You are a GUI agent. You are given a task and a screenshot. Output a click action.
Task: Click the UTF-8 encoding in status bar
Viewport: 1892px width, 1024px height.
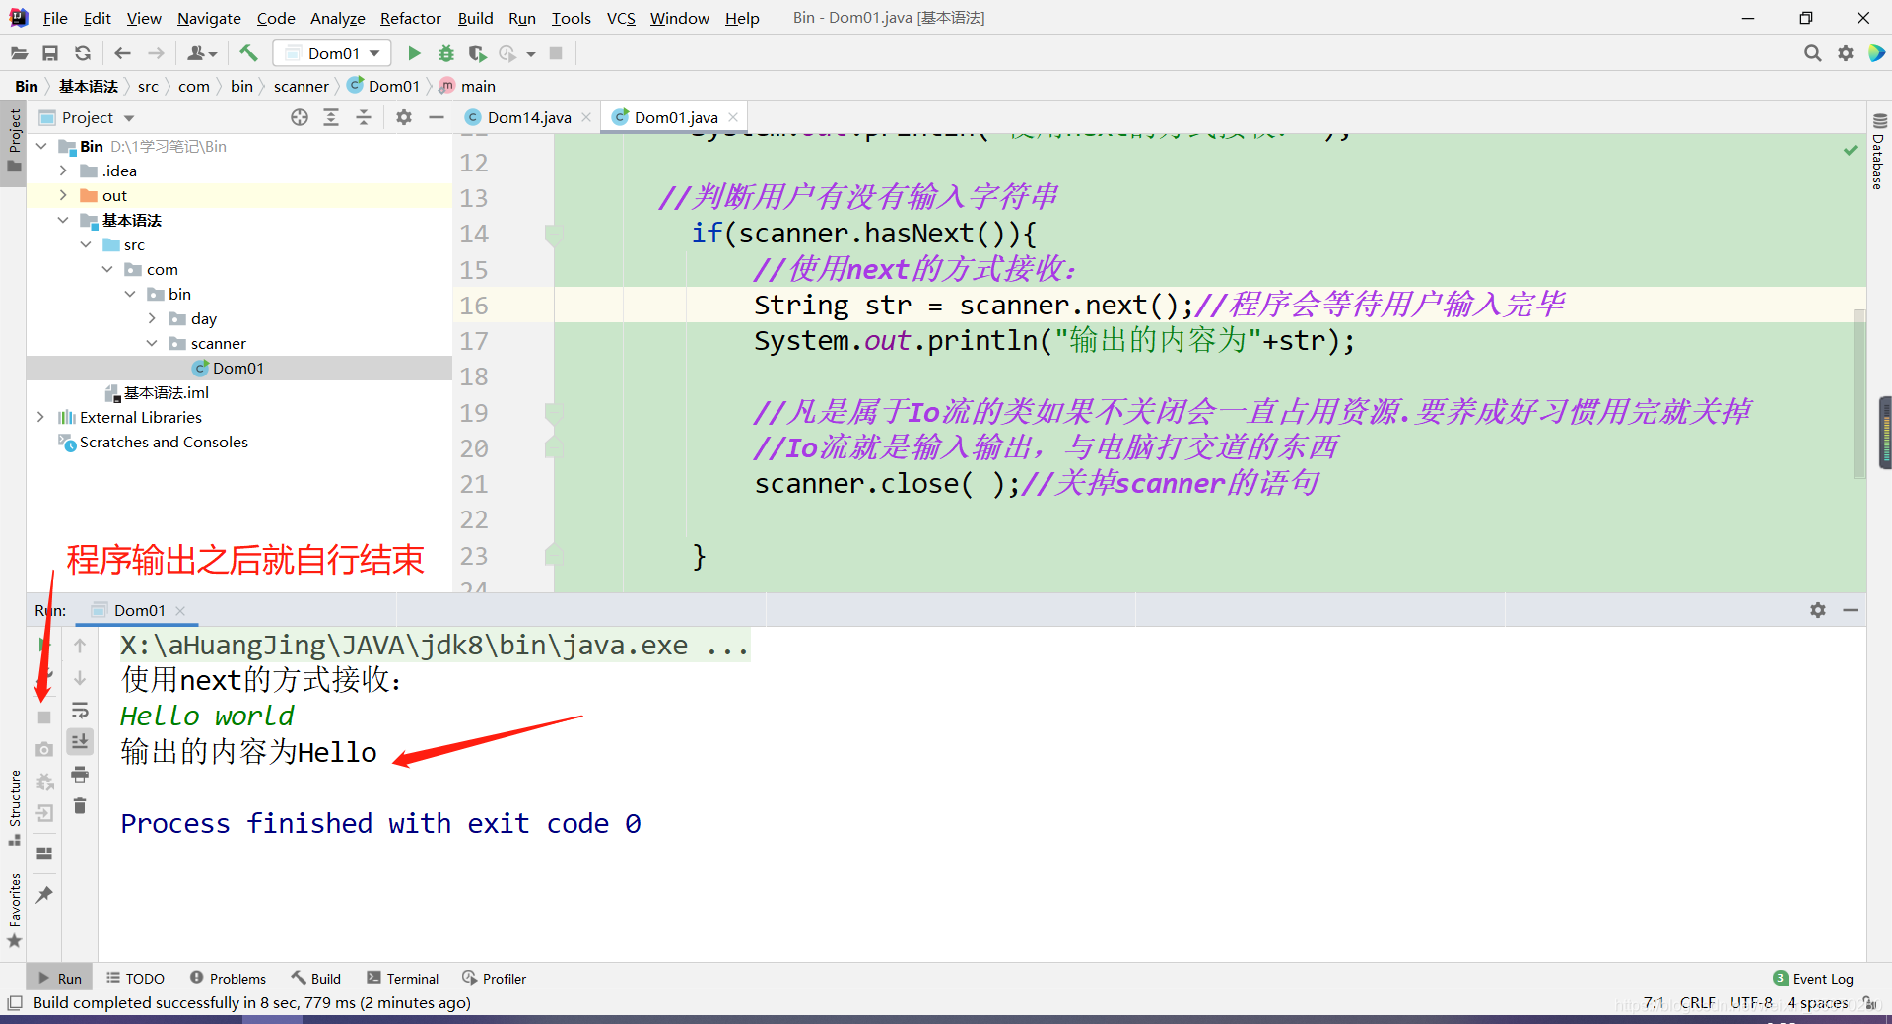pos(1751,1002)
